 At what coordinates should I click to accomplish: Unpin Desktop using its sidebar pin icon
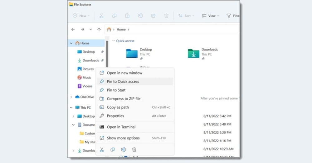point(102,52)
